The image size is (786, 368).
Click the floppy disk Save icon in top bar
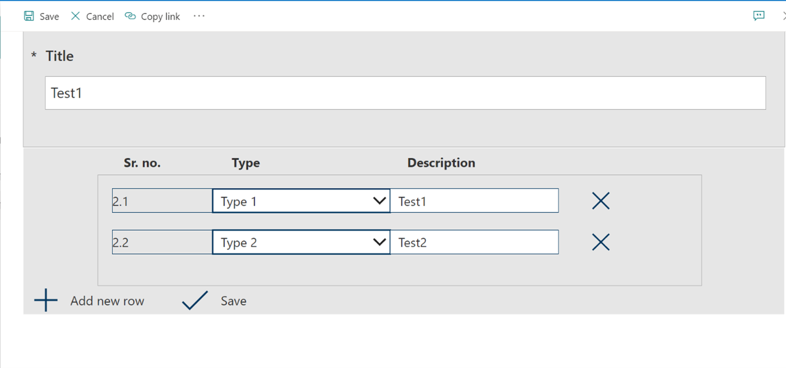tap(28, 17)
